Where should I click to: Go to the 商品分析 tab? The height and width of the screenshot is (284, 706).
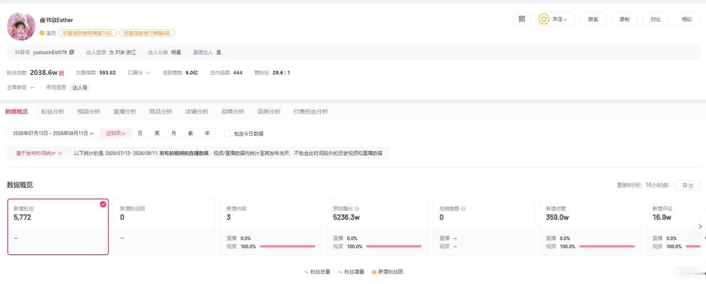(161, 111)
